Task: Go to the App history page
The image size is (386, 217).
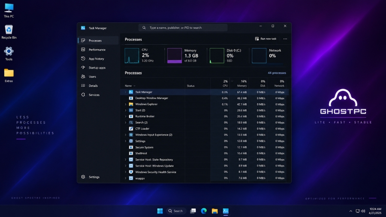Action: coord(99,59)
